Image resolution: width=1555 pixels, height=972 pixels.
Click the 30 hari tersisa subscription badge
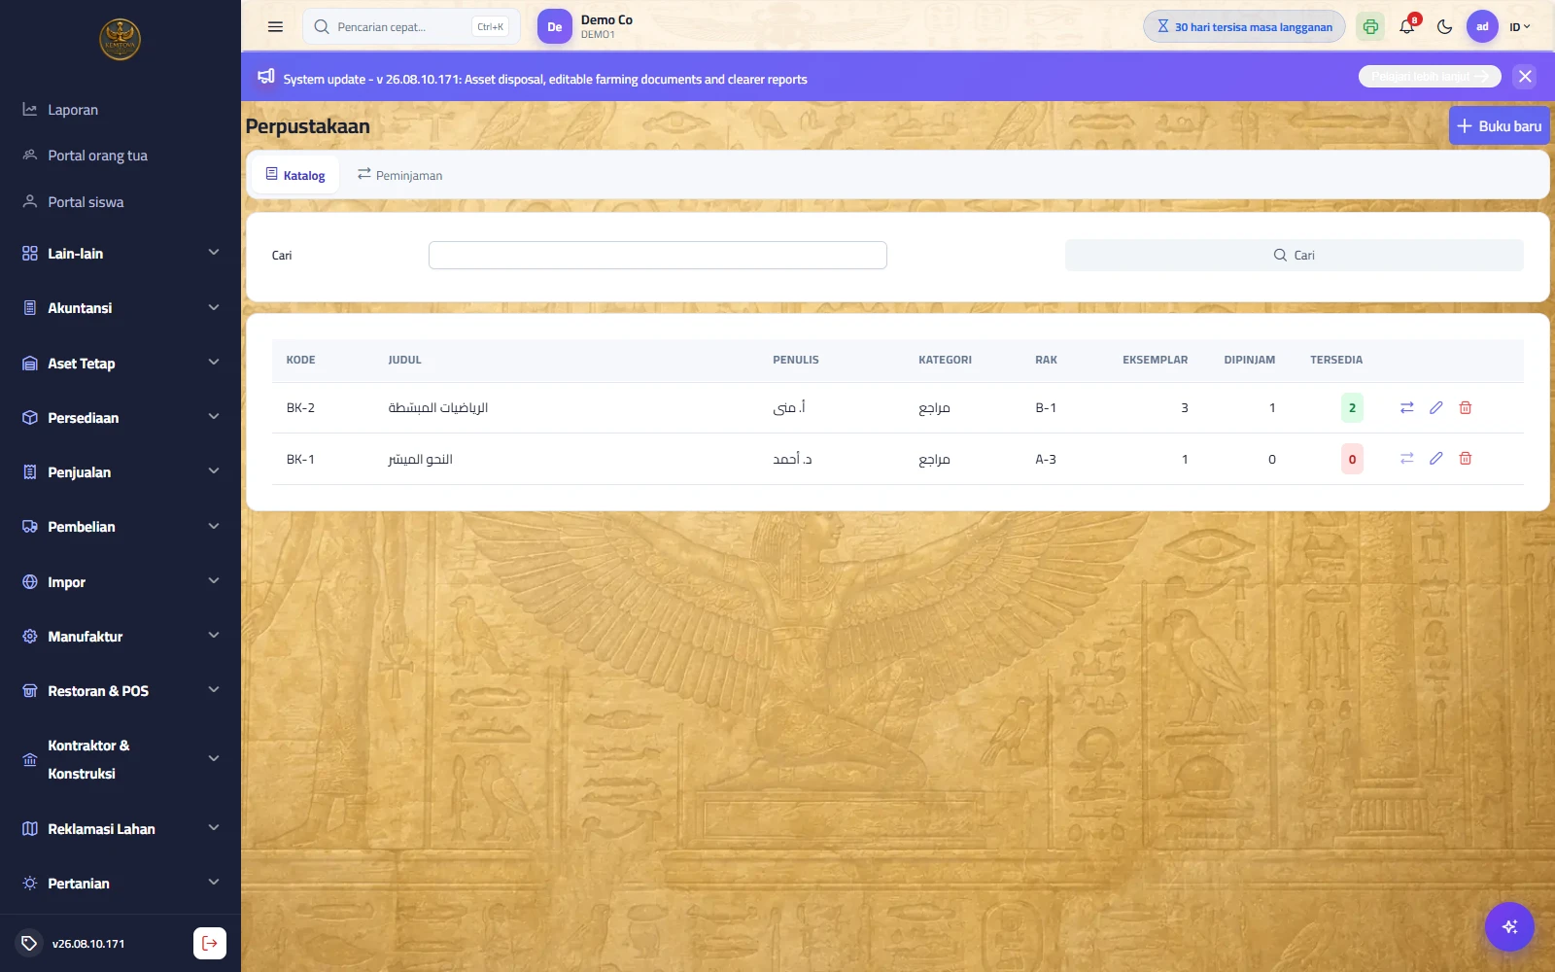pos(1244,27)
